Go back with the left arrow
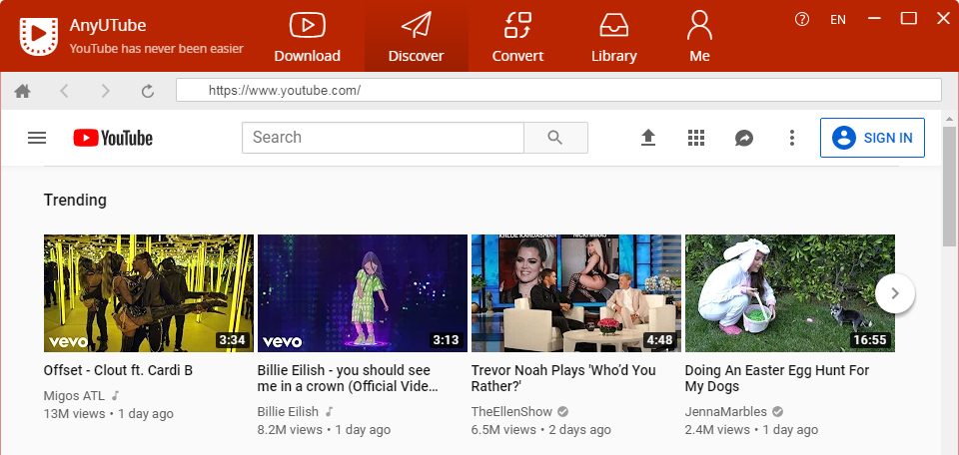 point(64,91)
